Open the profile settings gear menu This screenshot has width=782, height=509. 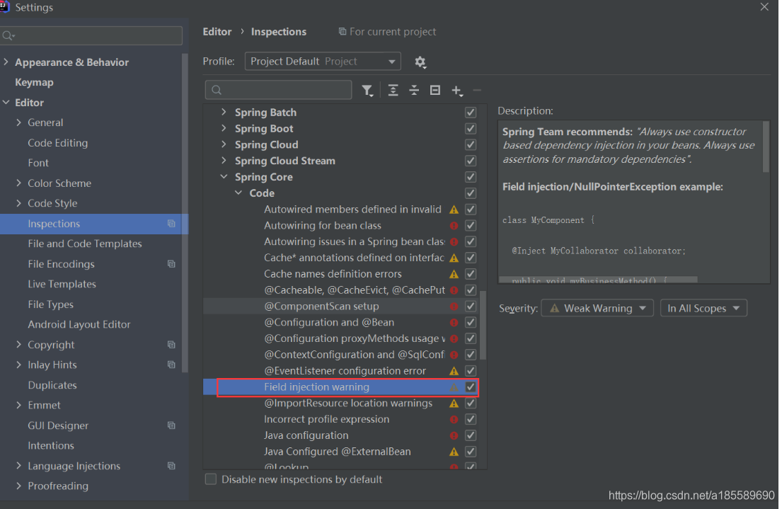[420, 62]
